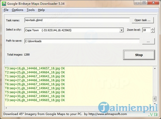Click the browse path ellipsis button
Image resolution: width=161 pixels, height=119 pixels.
[148, 41]
